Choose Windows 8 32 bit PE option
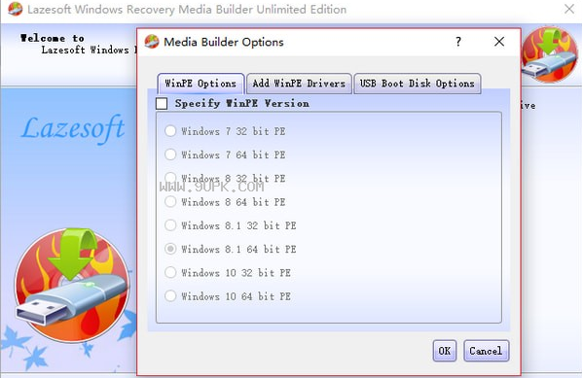 click(170, 178)
